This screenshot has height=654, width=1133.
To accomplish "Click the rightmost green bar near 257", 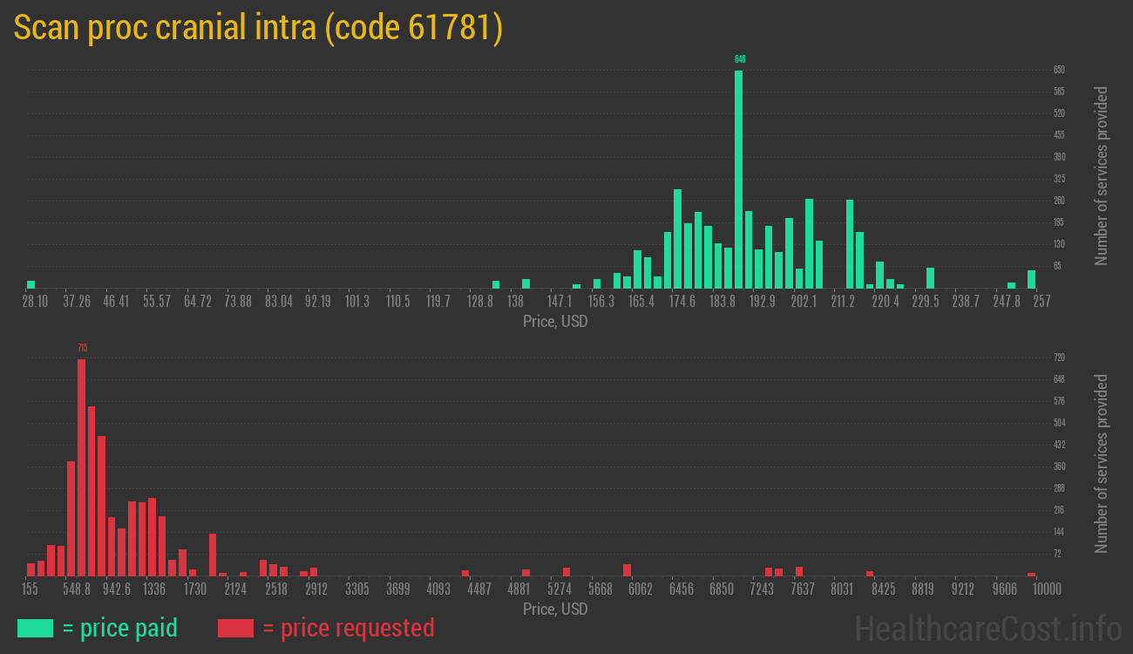I will pos(1031,279).
